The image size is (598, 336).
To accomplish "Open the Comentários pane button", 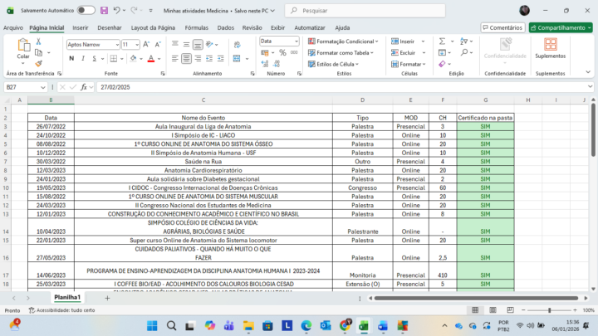I will pyautogui.click(x=501, y=27).
